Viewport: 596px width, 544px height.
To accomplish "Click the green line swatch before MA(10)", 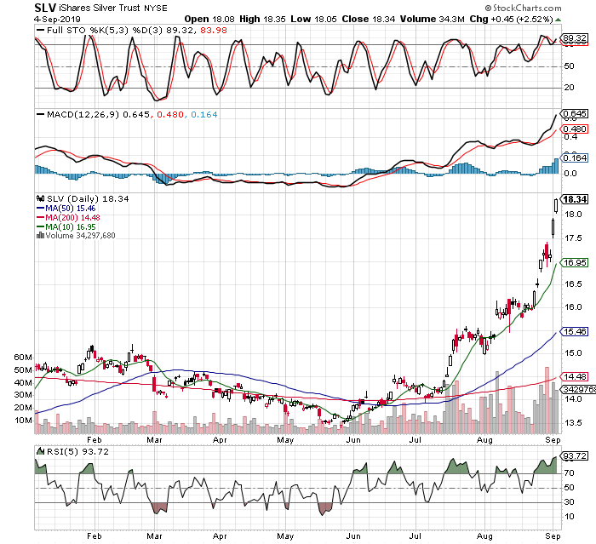I will tap(40, 227).
